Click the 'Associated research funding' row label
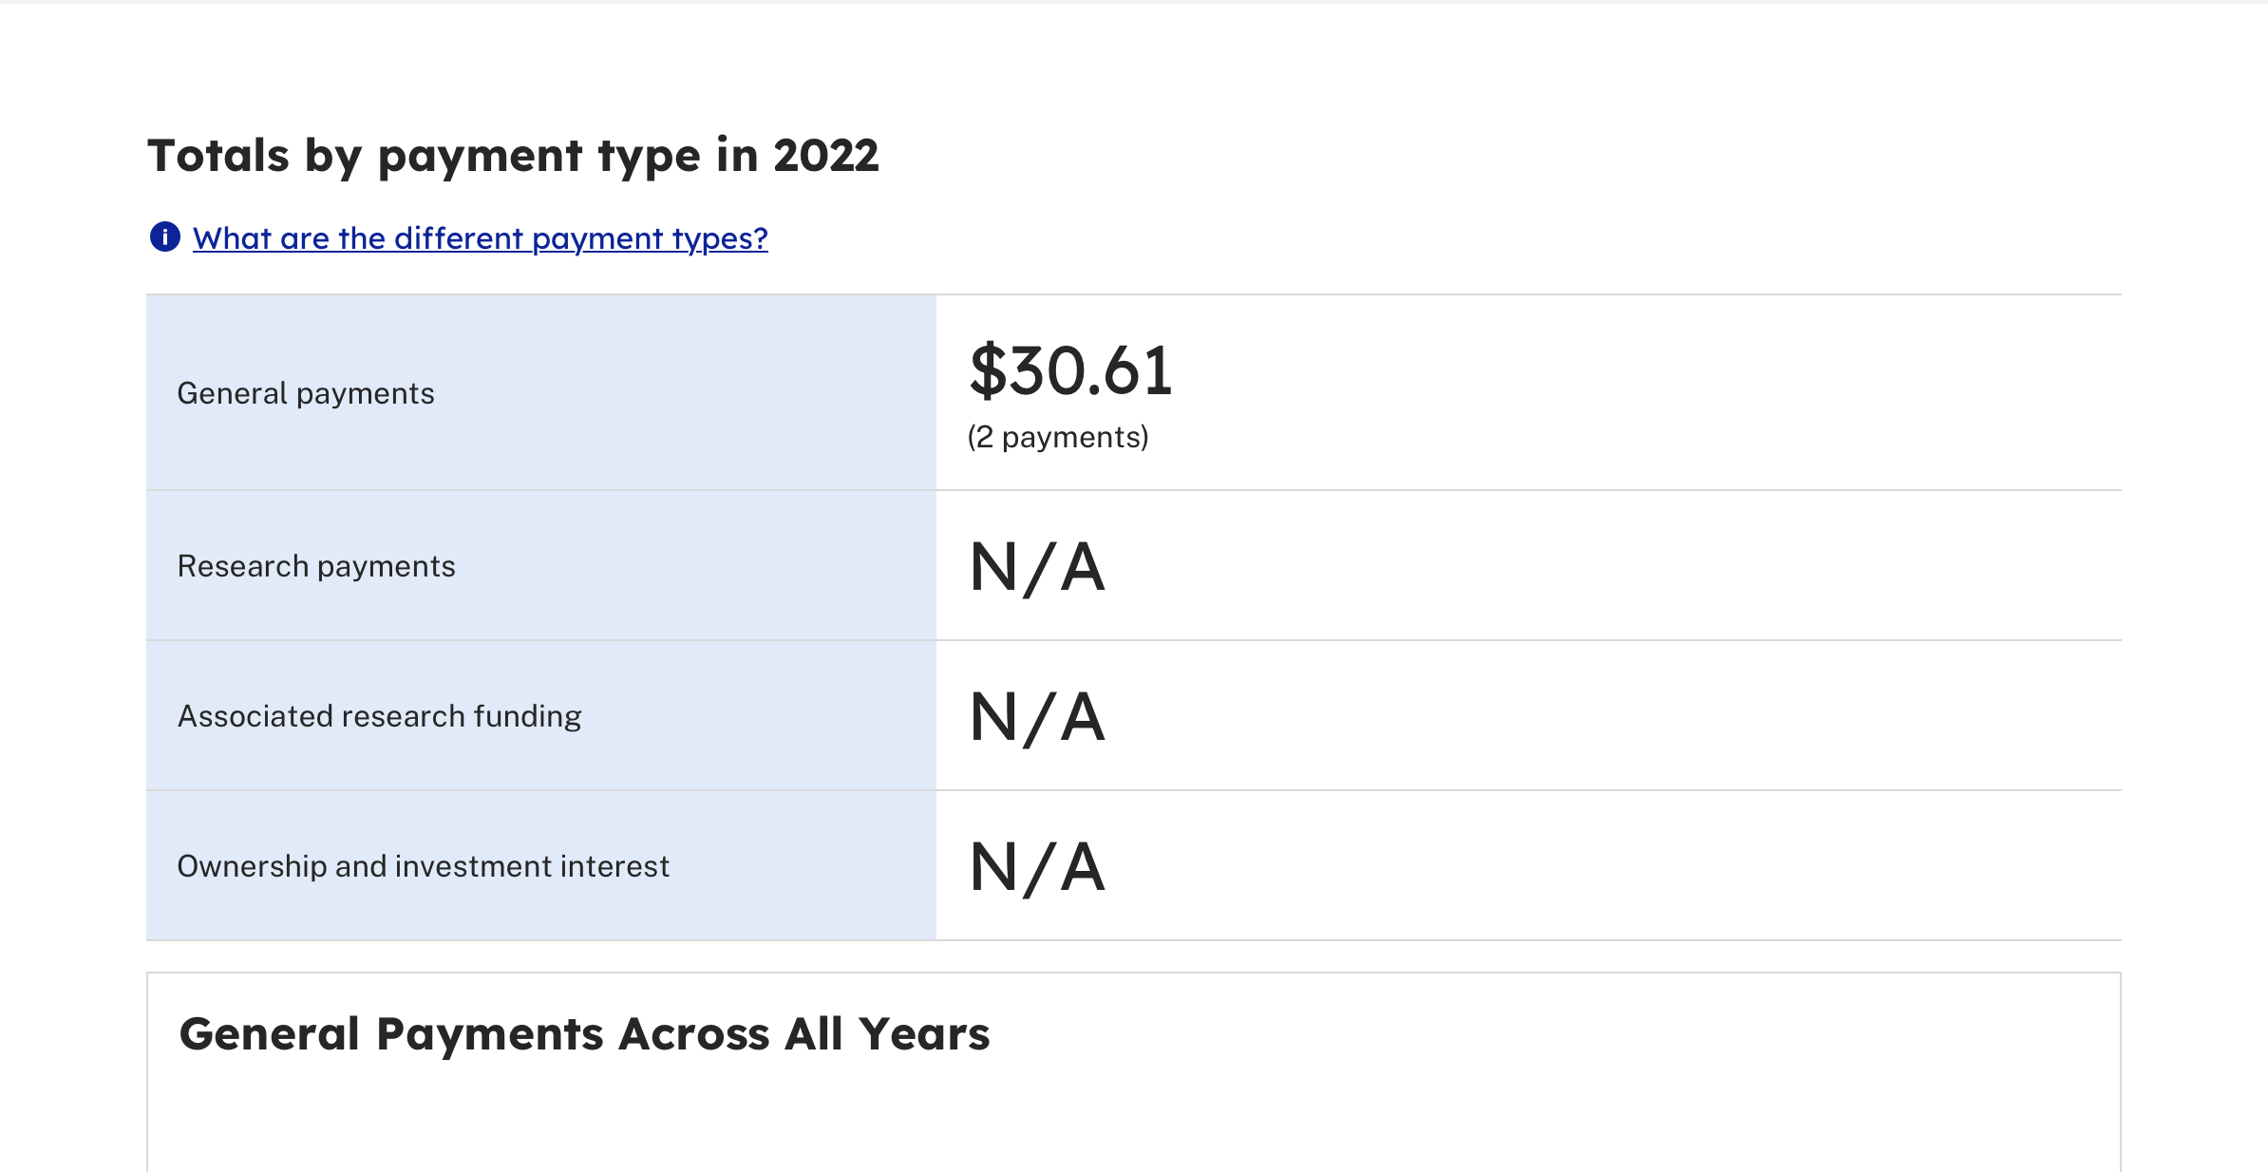Viewport: 2268px width, 1172px height. 380,716
